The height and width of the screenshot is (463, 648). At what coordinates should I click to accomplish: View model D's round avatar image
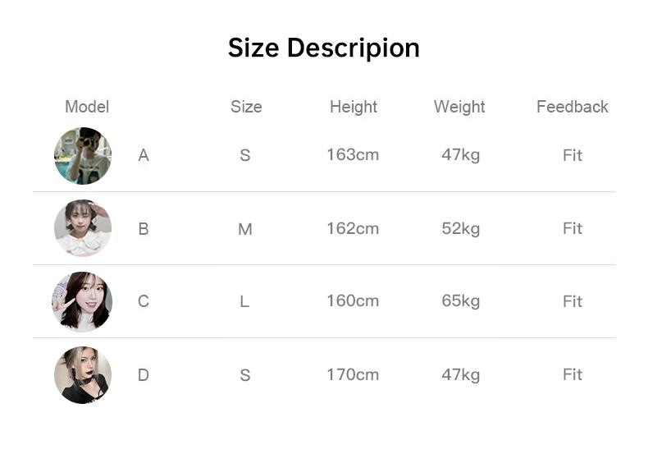pos(83,374)
